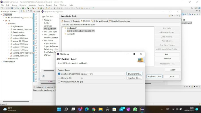The image size is (201, 113).
Task: Open Google Chrome from taskbar
Action: 94,109
